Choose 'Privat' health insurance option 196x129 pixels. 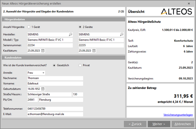coord(80,65)
